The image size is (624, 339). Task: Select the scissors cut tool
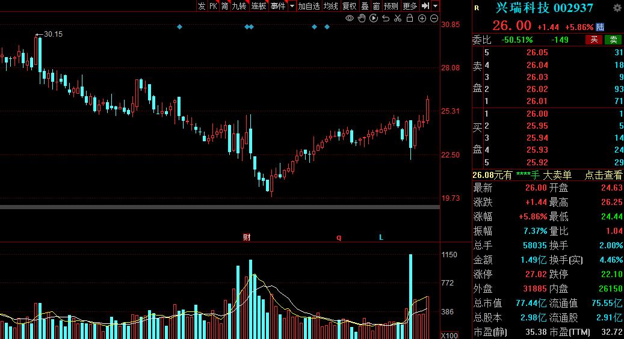[398, 18]
